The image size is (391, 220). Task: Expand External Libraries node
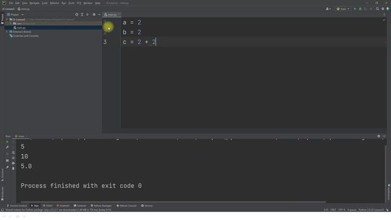pyautogui.click(x=7, y=32)
